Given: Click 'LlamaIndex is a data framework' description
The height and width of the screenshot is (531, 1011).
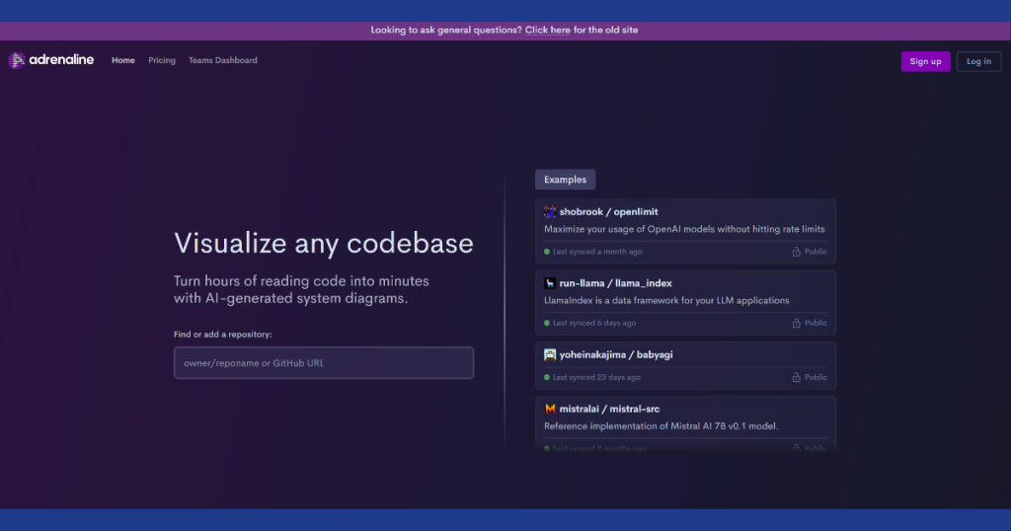Looking at the screenshot, I should pyautogui.click(x=666, y=300).
